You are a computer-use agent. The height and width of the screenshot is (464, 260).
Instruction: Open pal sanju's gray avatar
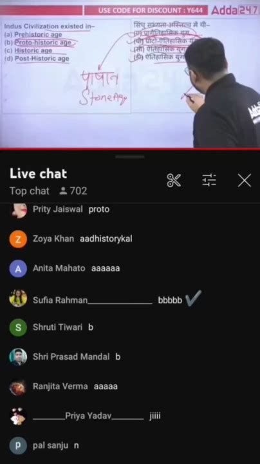(x=18, y=445)
